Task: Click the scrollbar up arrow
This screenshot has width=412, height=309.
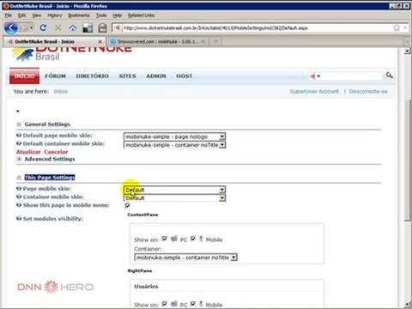Action: click(407, 51)
